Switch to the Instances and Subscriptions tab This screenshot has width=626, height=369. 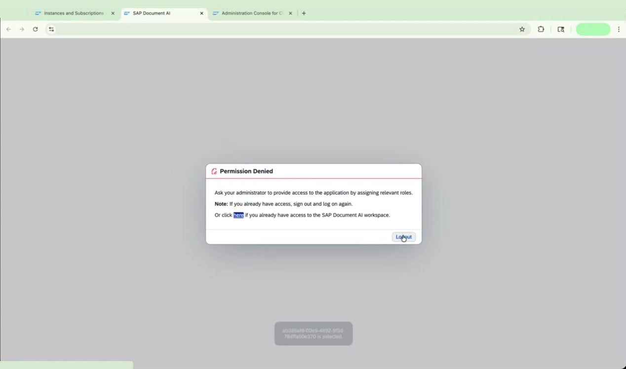pyautogui.click(x=73, y=13)
